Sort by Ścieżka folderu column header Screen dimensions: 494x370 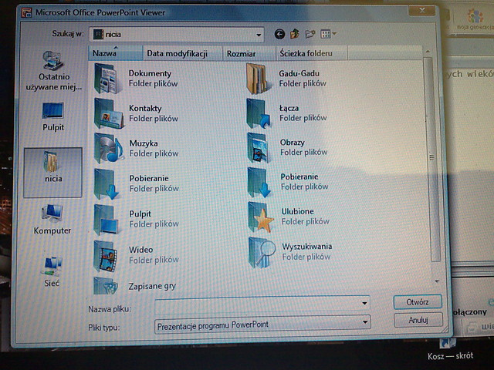(312, 53)
